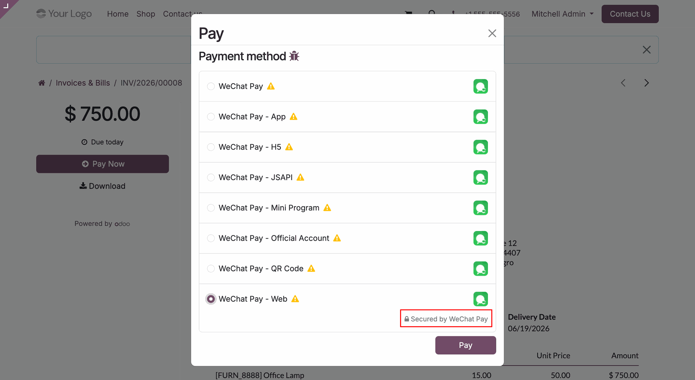Click the warning triangle next to WeChat Pay - QR Code

click(311, 269)
